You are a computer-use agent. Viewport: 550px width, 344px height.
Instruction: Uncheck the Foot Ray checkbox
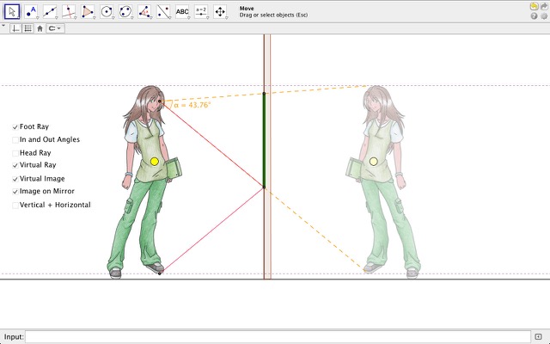15,126
